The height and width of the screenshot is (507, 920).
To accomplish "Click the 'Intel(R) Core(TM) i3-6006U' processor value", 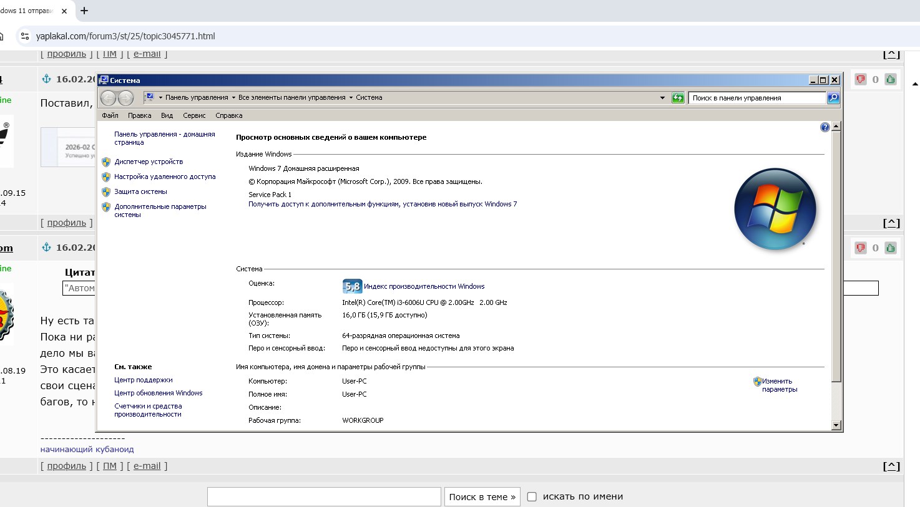I will (424, 302).
